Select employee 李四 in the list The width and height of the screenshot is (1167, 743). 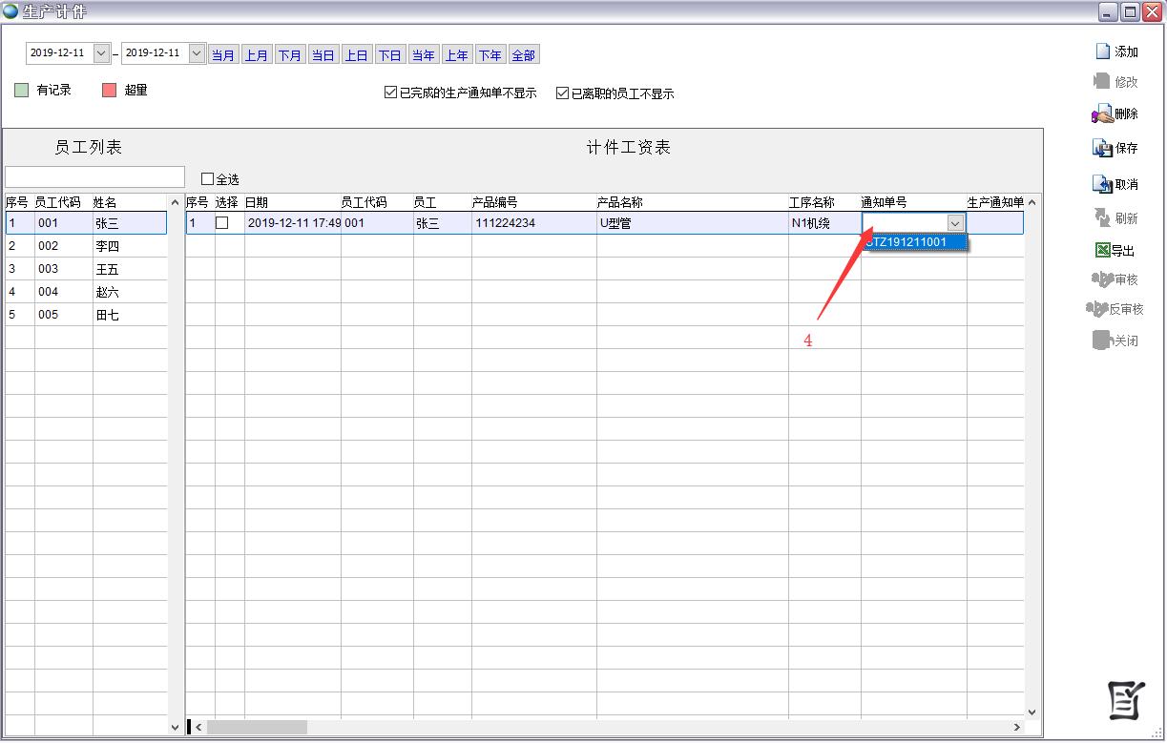pos(107,246)
